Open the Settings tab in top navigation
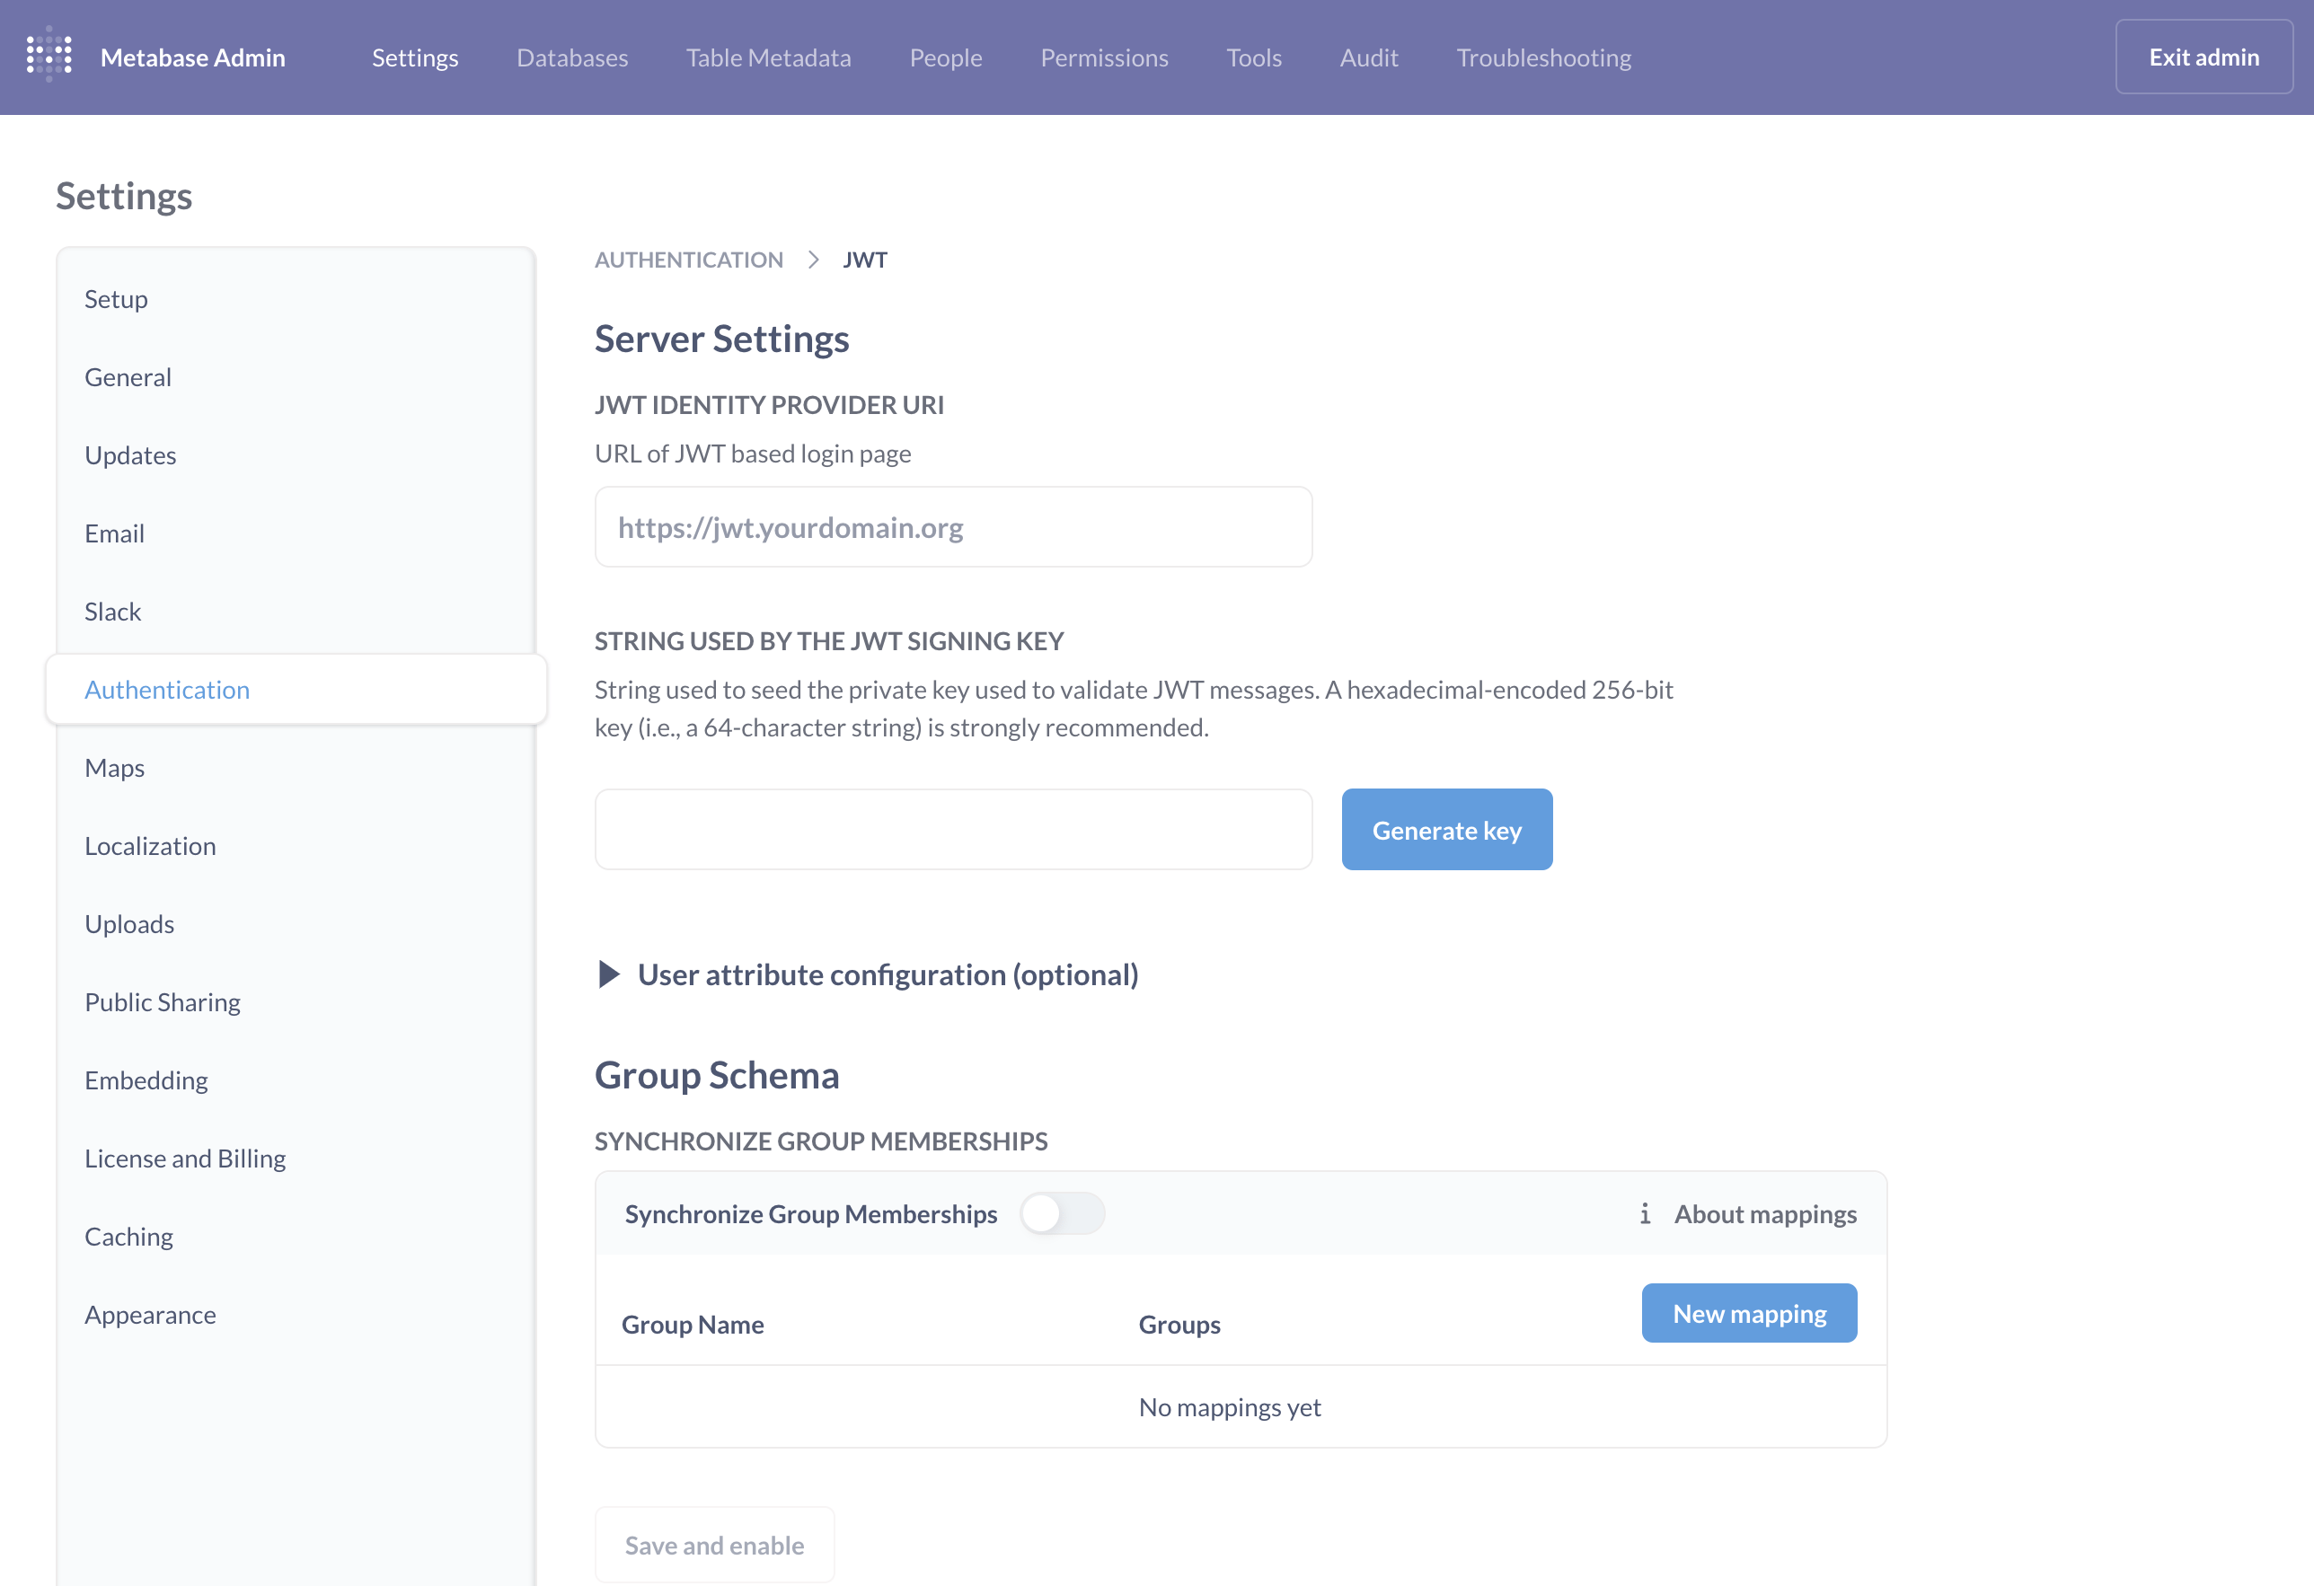Image resolution: width=2314 pixels, height=1586 pixels. point(415,57)
